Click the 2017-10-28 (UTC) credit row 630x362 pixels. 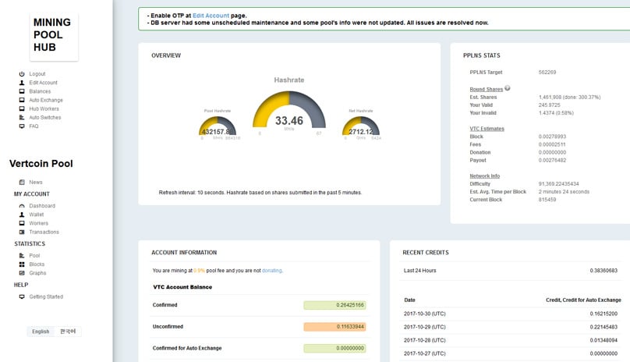pyautogui.click(x=511, y=340)
